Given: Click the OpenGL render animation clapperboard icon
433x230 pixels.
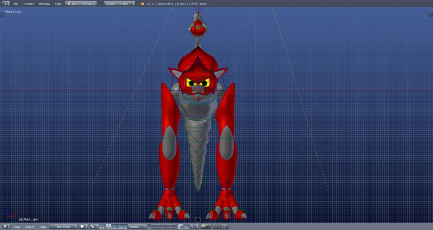Looking at the screenshot, I should click(208, 227).
